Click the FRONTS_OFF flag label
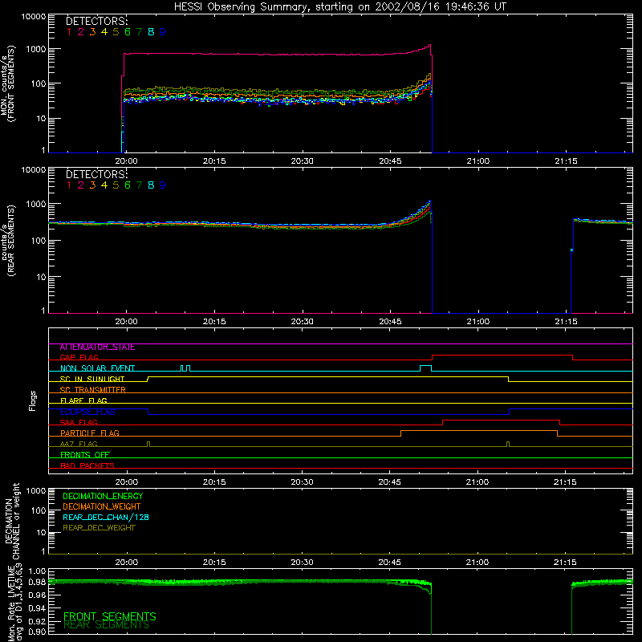Screen dimensions: 642x642 click(85, 454)
